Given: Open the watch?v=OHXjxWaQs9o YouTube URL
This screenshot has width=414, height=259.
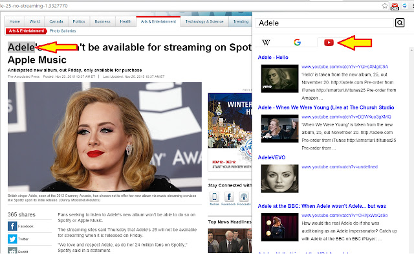Looking at the screenshot, I should pyautogui.click(x=345, y=215).
